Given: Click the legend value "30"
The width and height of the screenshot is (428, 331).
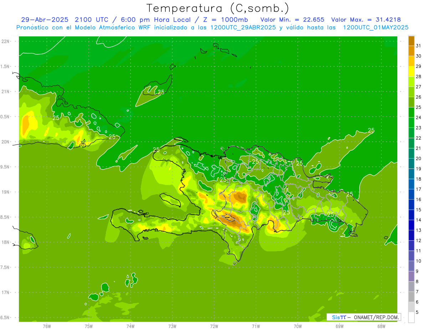Looking at the screenshot, I should (419, 56).
